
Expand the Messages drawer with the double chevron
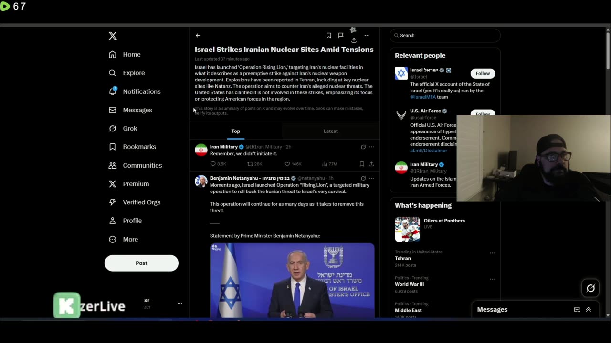tap(589, 310)
